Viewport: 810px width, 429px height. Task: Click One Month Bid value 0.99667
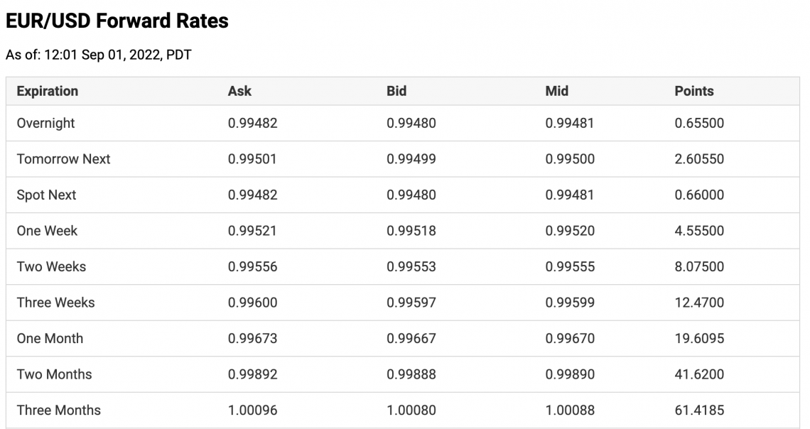[x=411, y=339]
